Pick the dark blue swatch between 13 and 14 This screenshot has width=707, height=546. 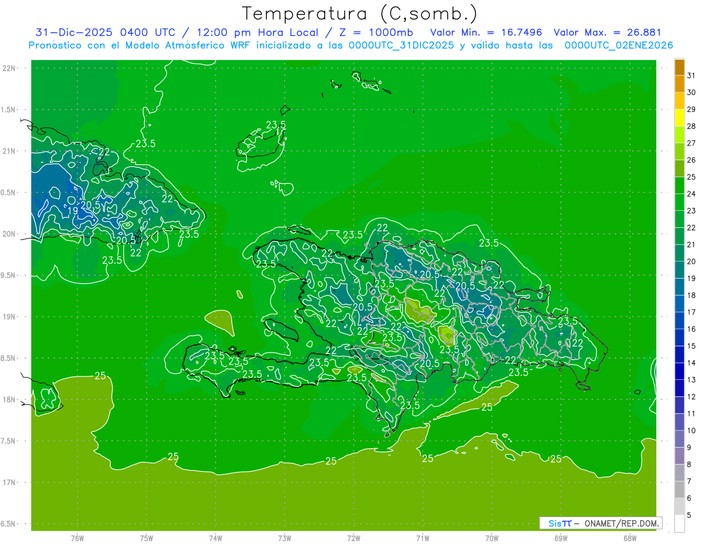pos(679,372)
